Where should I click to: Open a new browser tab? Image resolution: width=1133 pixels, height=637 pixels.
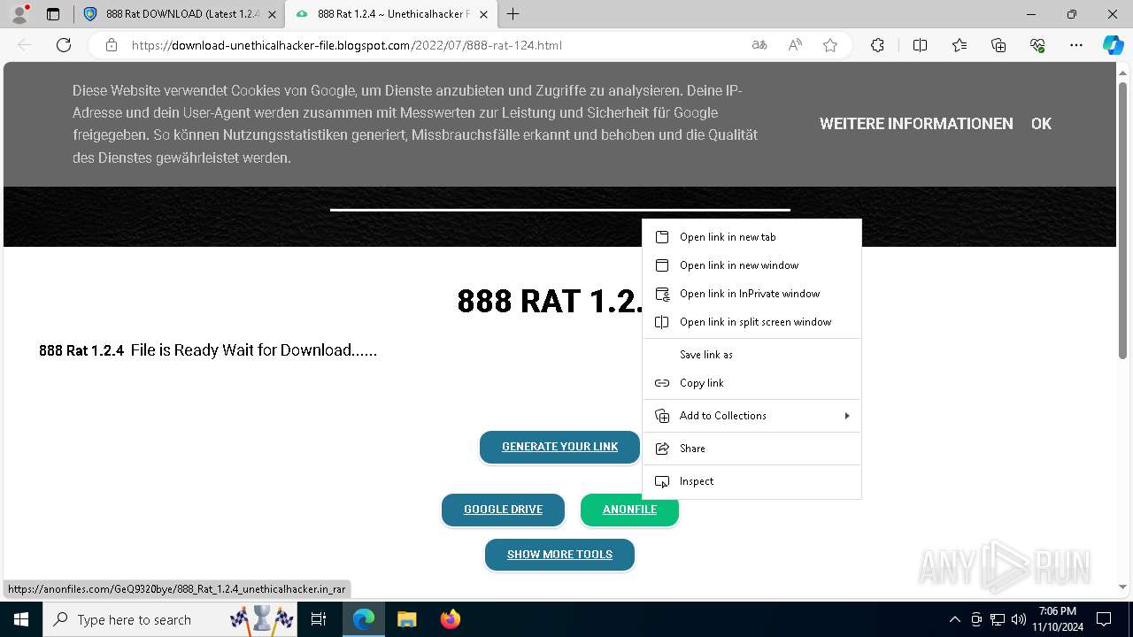[513, 14]
